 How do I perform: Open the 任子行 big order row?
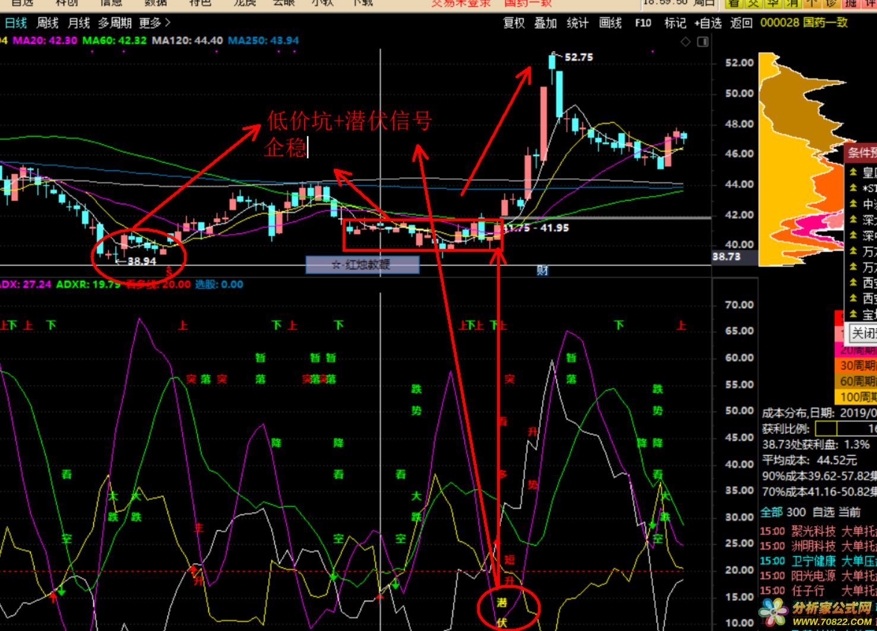tap(818, 591)
